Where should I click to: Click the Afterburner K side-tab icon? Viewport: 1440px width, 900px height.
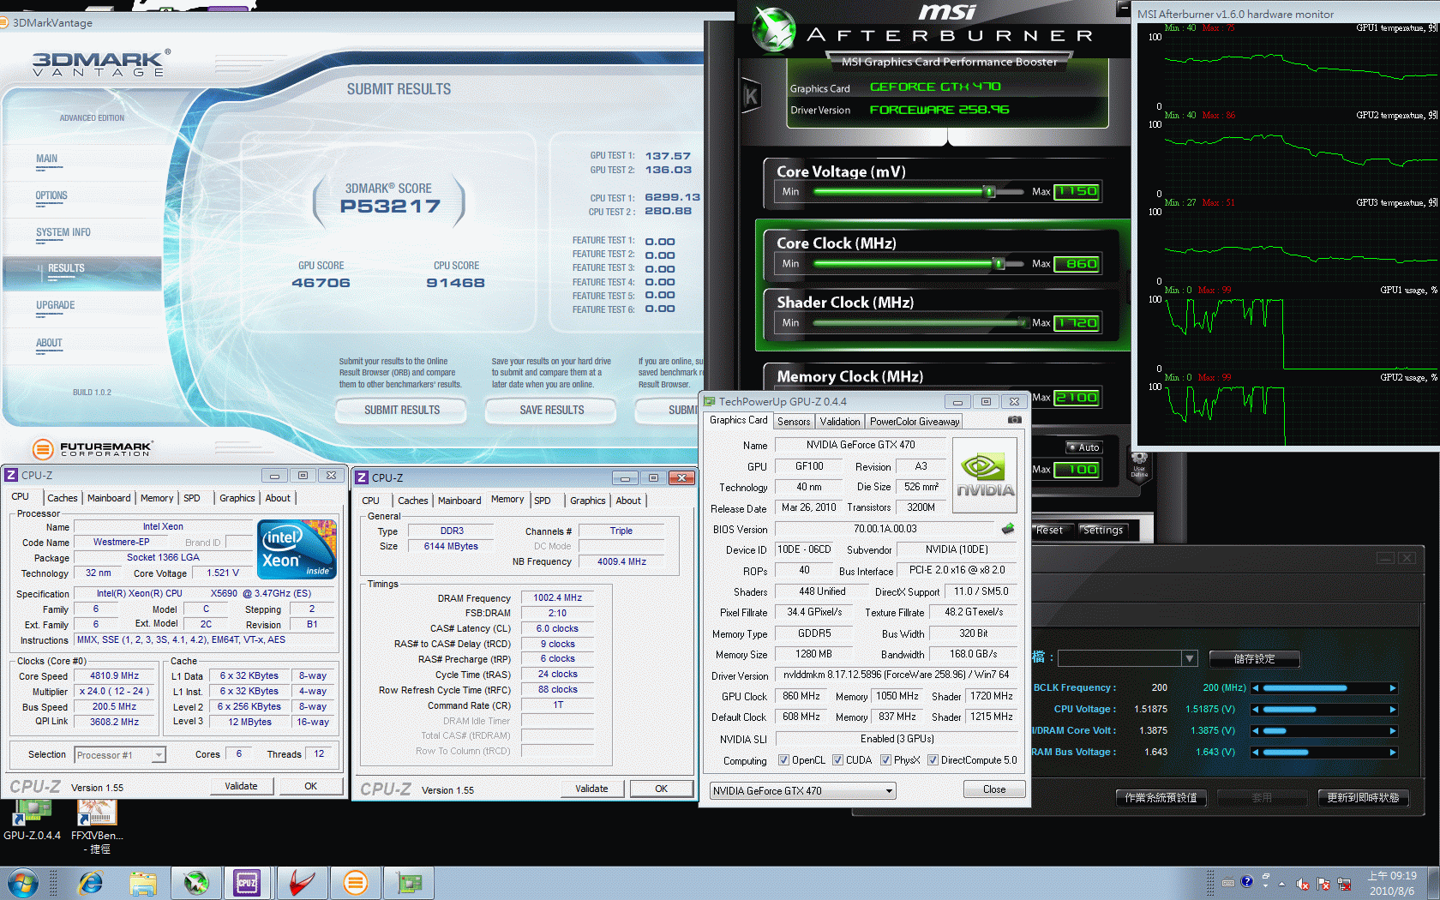751,96
